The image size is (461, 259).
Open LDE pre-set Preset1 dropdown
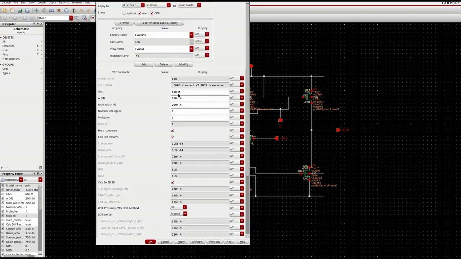[179, 214]
